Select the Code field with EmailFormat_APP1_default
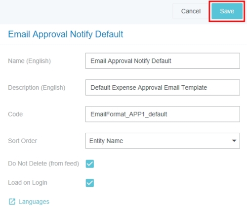The width and height of the screenshot is (247, 218). (163, 114)
